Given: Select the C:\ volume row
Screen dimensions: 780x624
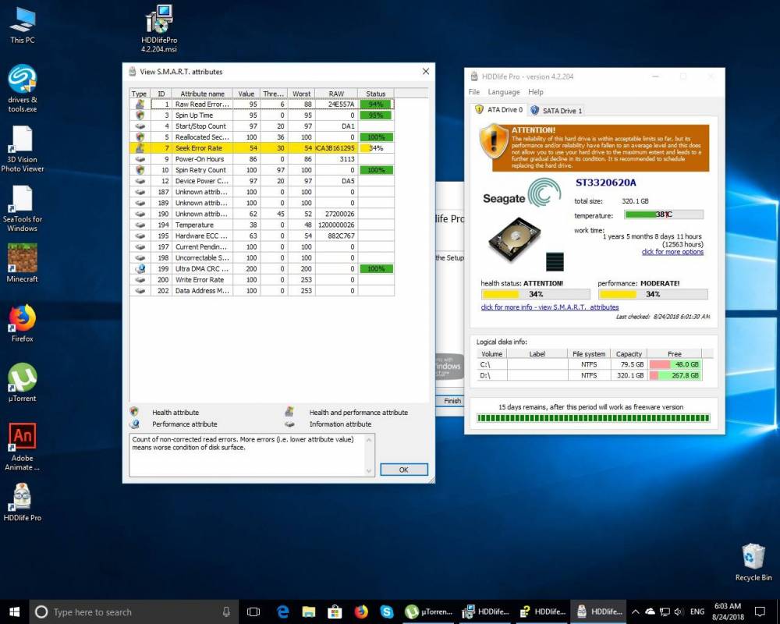Looking at the screenshot, I should click(x=590, y=364).
